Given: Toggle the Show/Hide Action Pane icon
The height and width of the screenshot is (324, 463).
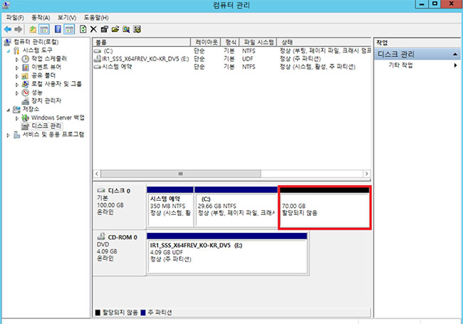Looking at the screenshot, I should 69,29.
